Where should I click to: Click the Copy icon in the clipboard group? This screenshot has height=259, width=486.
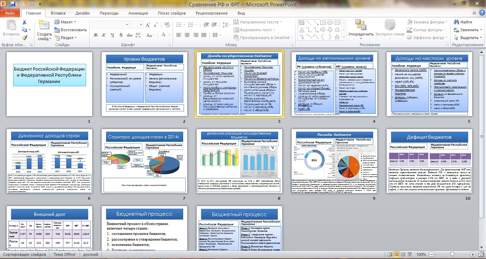[x=24, y=30]
